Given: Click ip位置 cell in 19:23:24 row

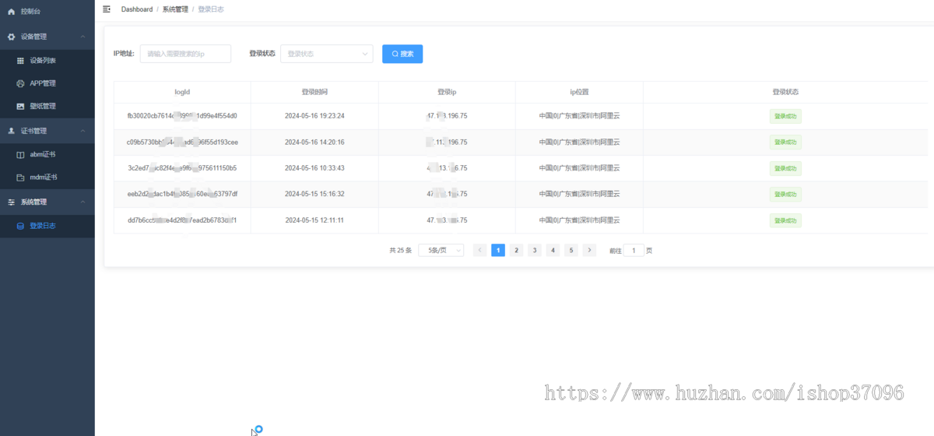Looking at the screenshot, I should coord(579,116).
